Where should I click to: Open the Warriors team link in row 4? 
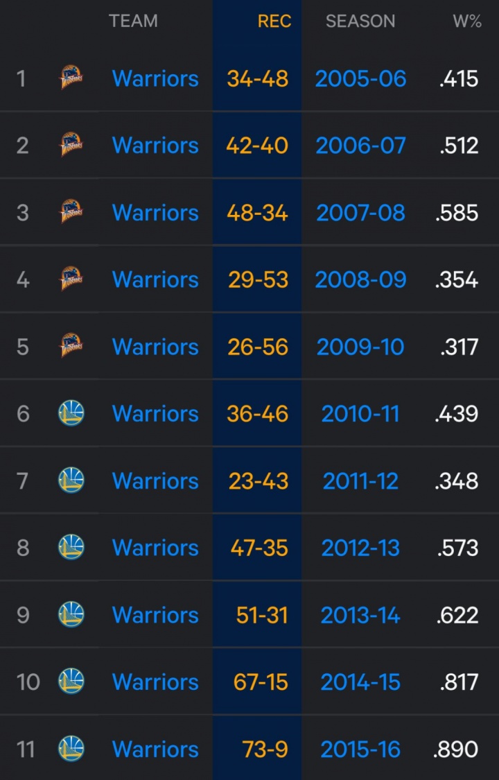tap(155, 279)
